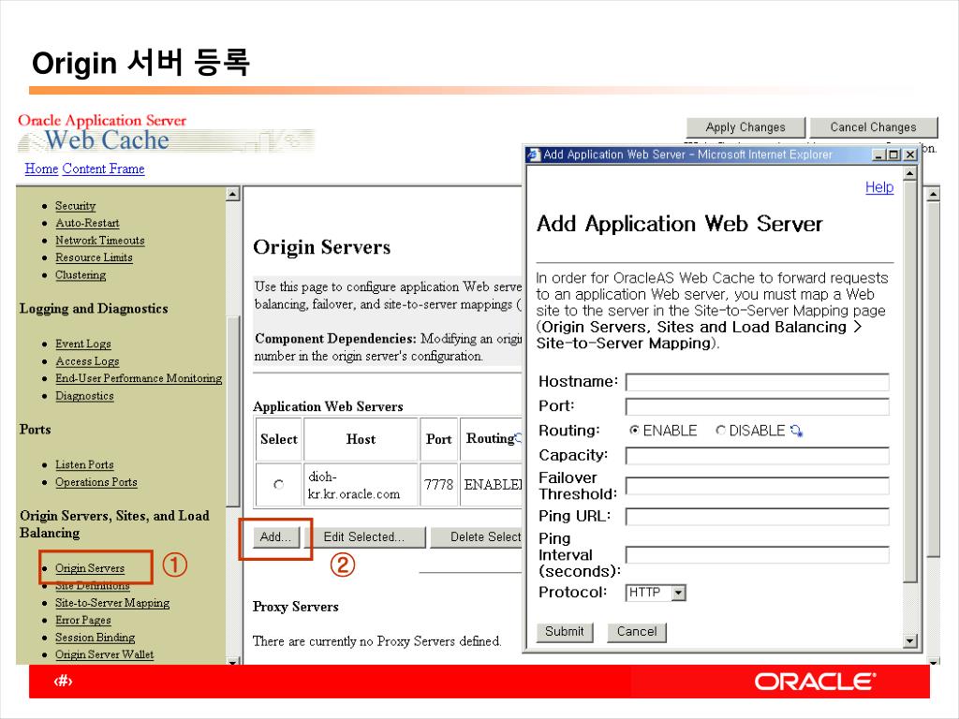Open the Operations Ports link
This screenshot has width=959, height=719.
click(x=96, y=482)
